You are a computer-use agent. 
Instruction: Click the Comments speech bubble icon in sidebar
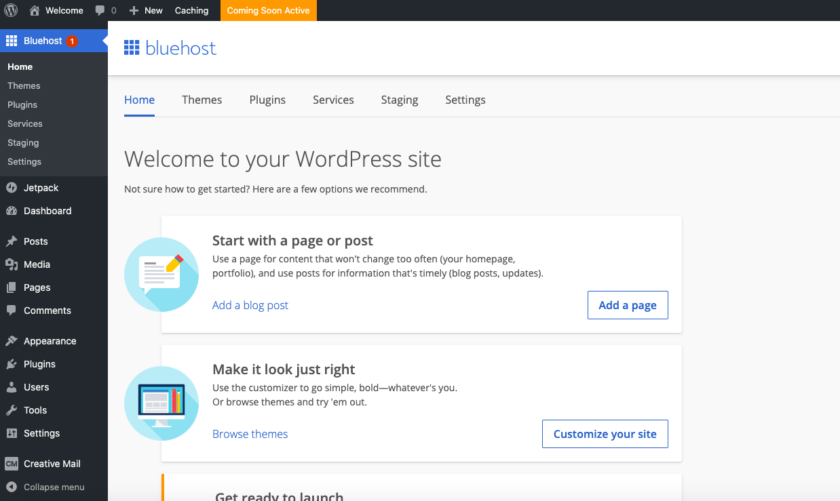coord(11,310)
